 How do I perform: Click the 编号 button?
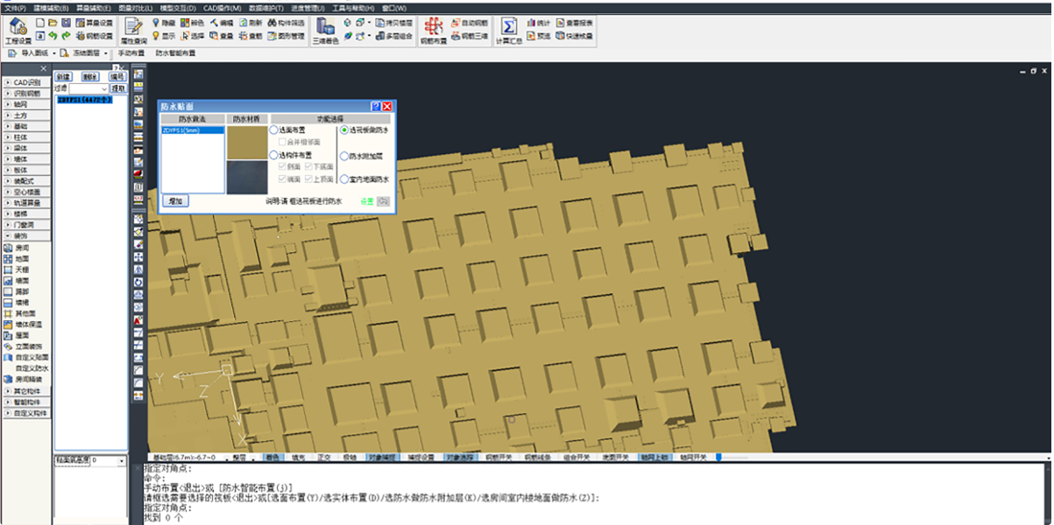(117, 77)
